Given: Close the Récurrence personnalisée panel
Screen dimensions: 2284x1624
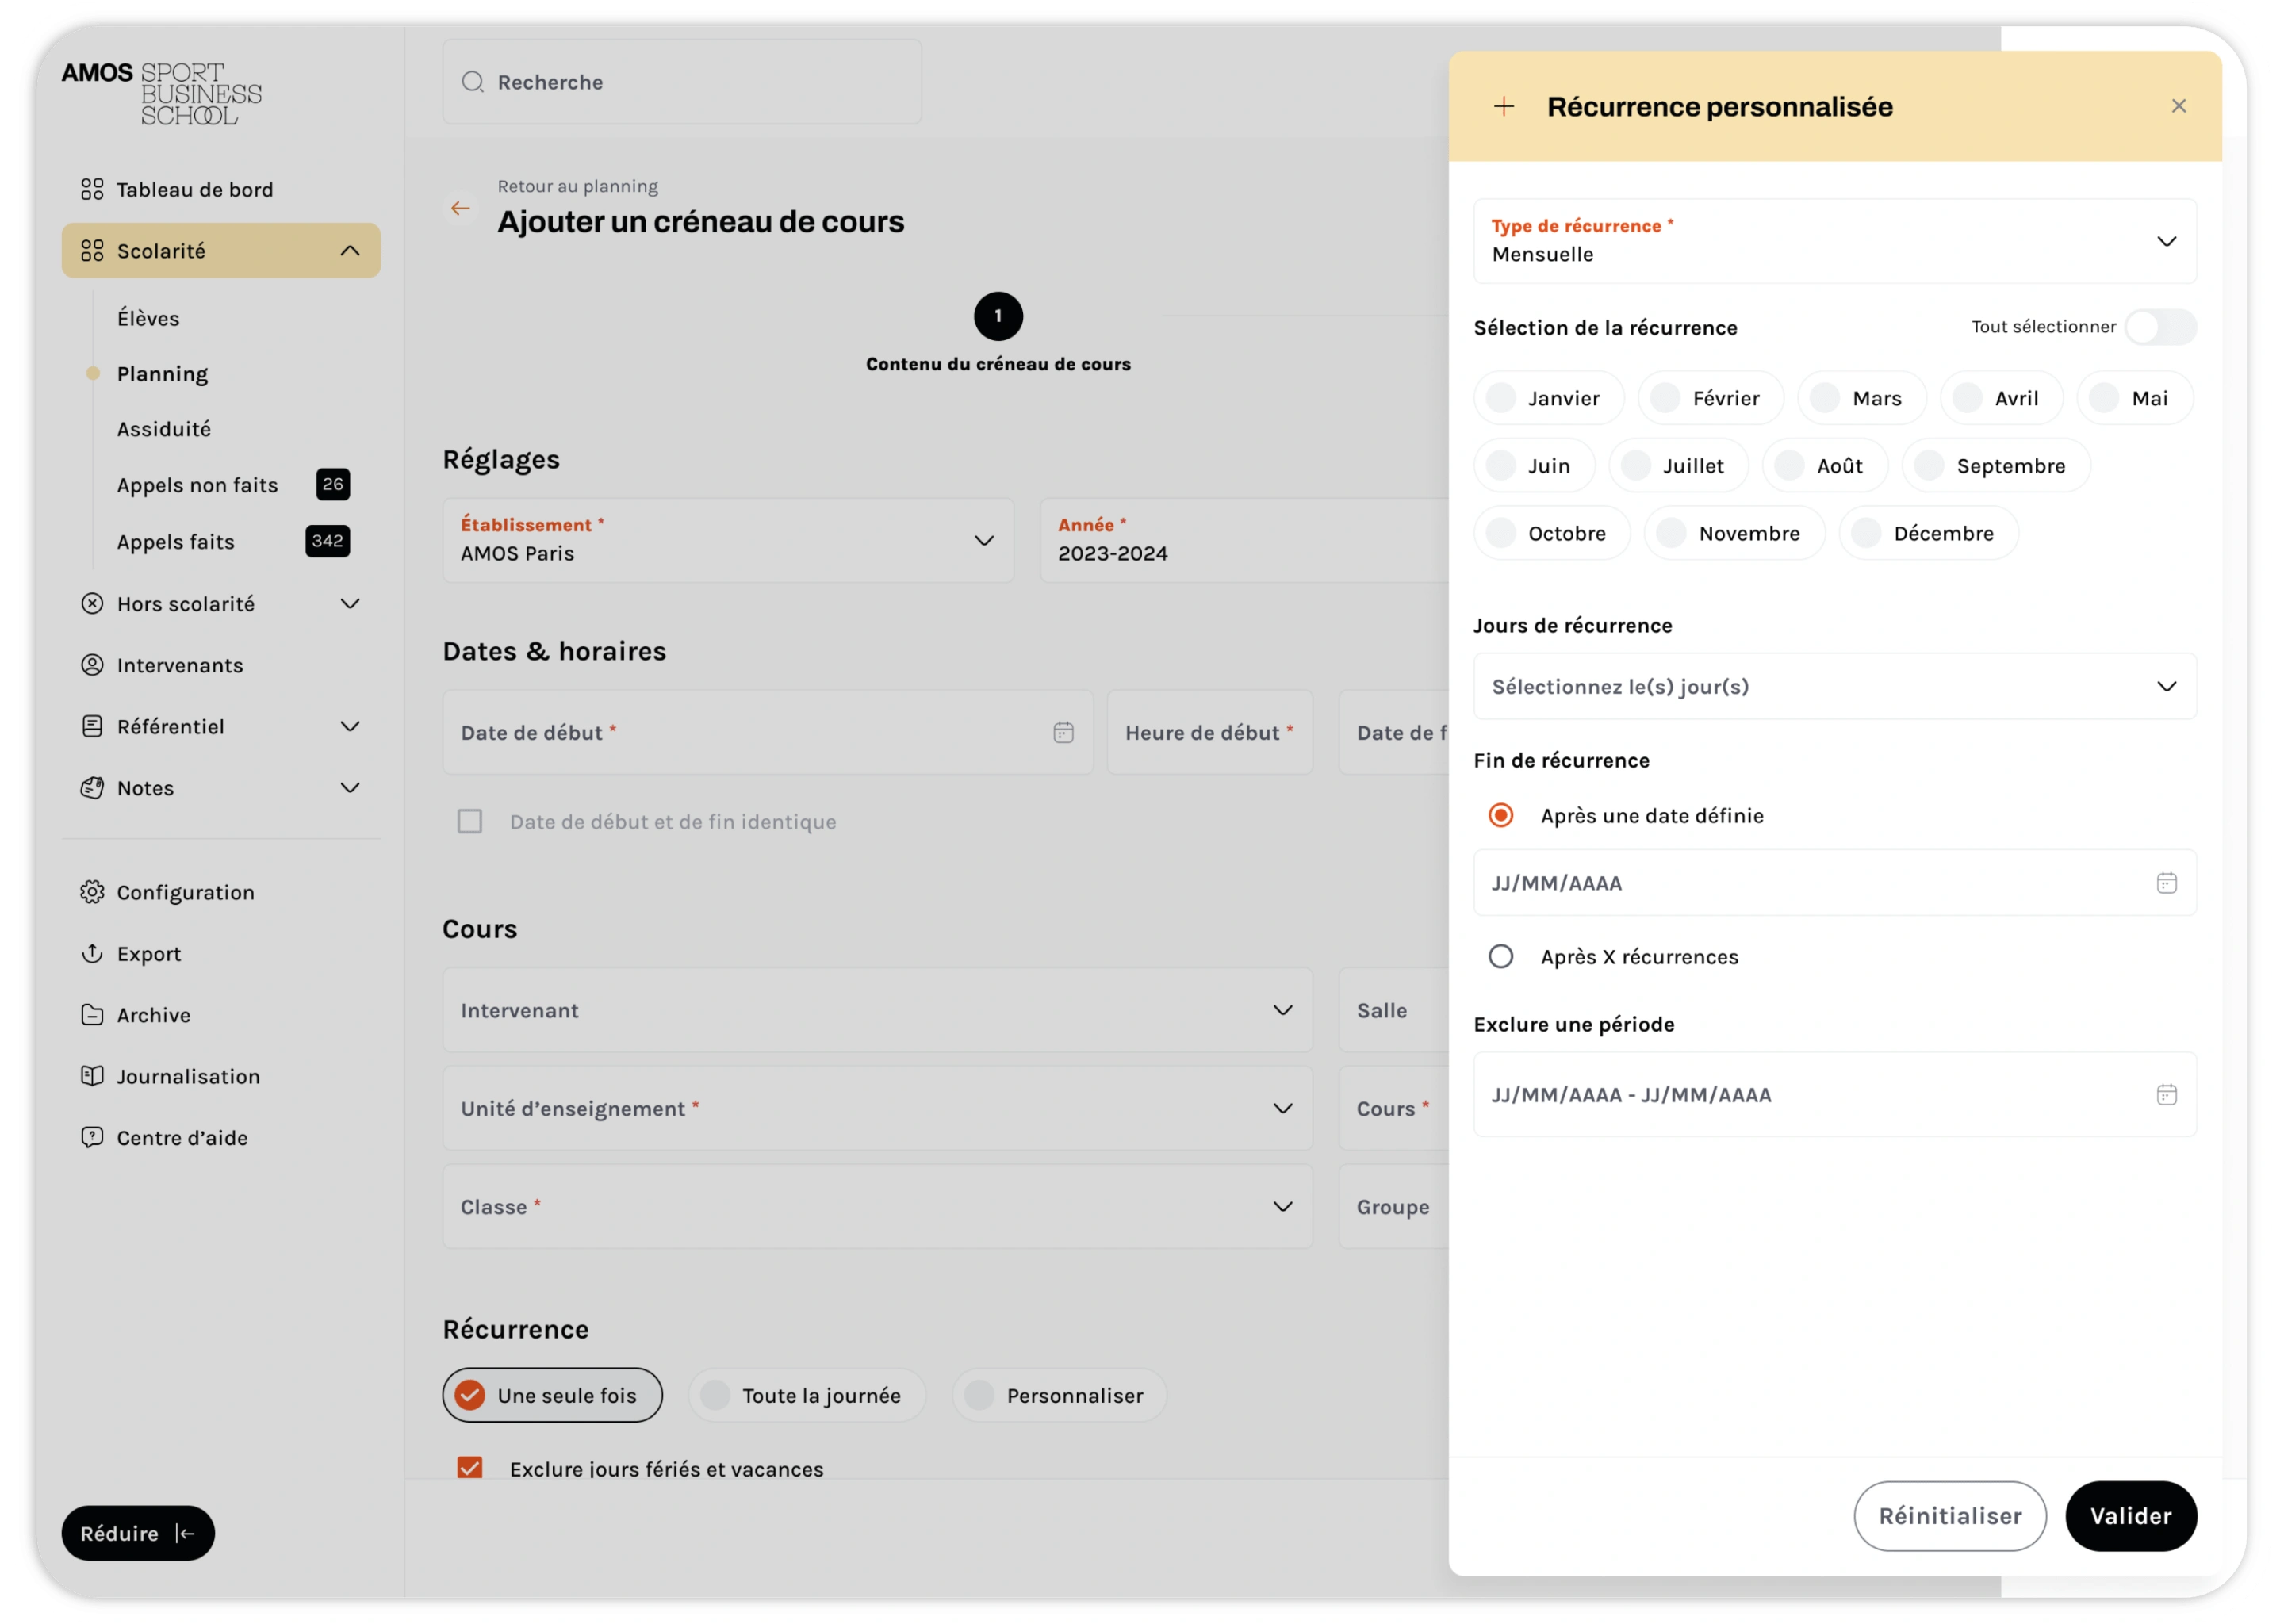Looking at the screenshot, I should [x=2179, y=106].
